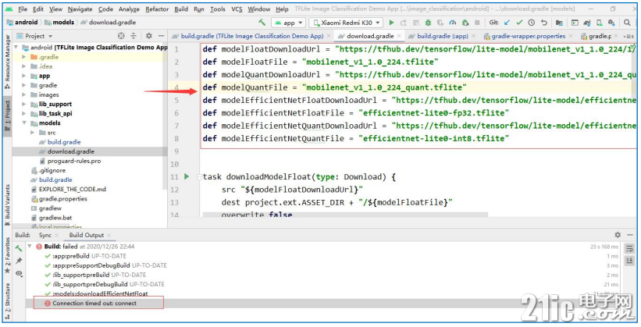Open Run Anything terminal icon in toolbar
The image size is (641, 327).
click(575, 23)
